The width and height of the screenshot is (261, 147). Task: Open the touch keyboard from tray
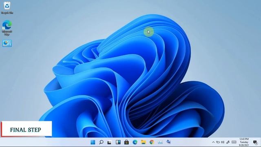[x=234, y=142]
